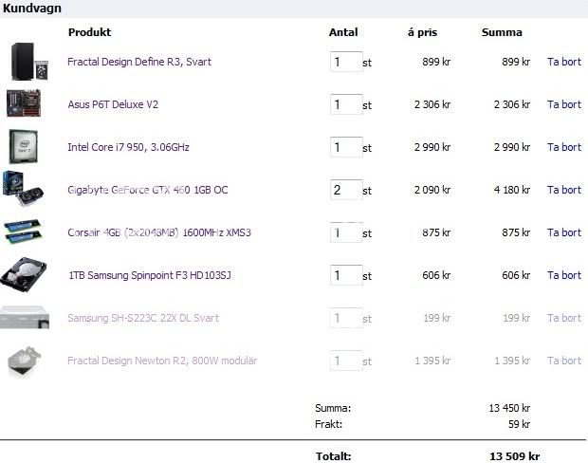This screenshot has width=588, height=463.
Task: Click the Samsung Spinpoint hard drive image
Action: (x=24, y=274)
